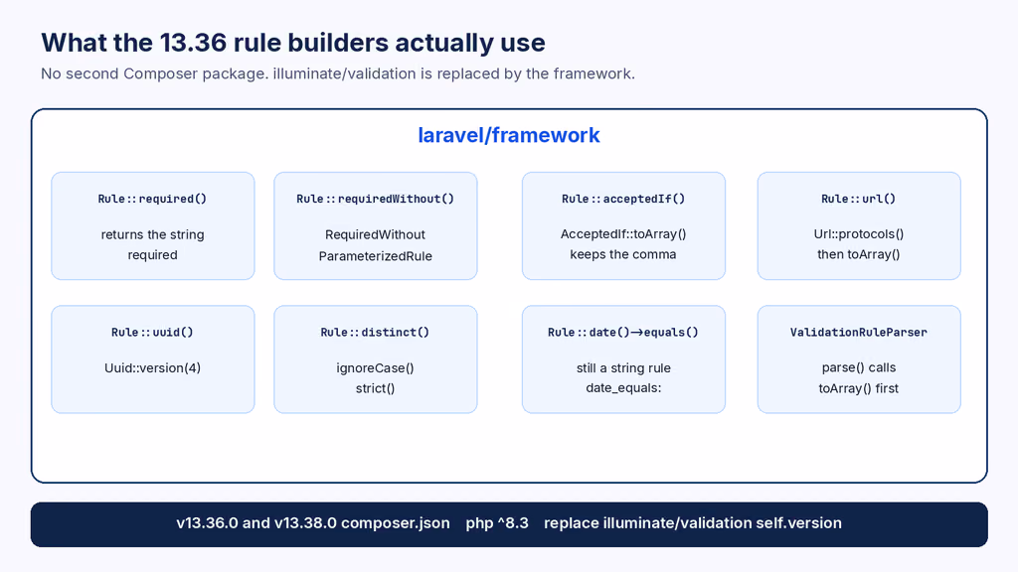This screenshot has height=572, width=1018.
Task: Click 'AcceptedIf::toArray() keeps the comma' text
Action: click(x=623, y=244)
